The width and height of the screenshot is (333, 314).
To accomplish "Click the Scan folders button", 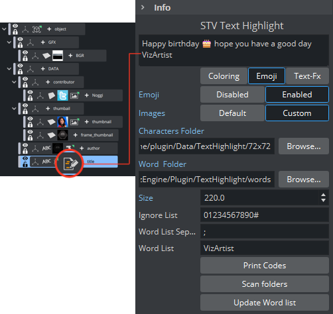I will point(265,284).
